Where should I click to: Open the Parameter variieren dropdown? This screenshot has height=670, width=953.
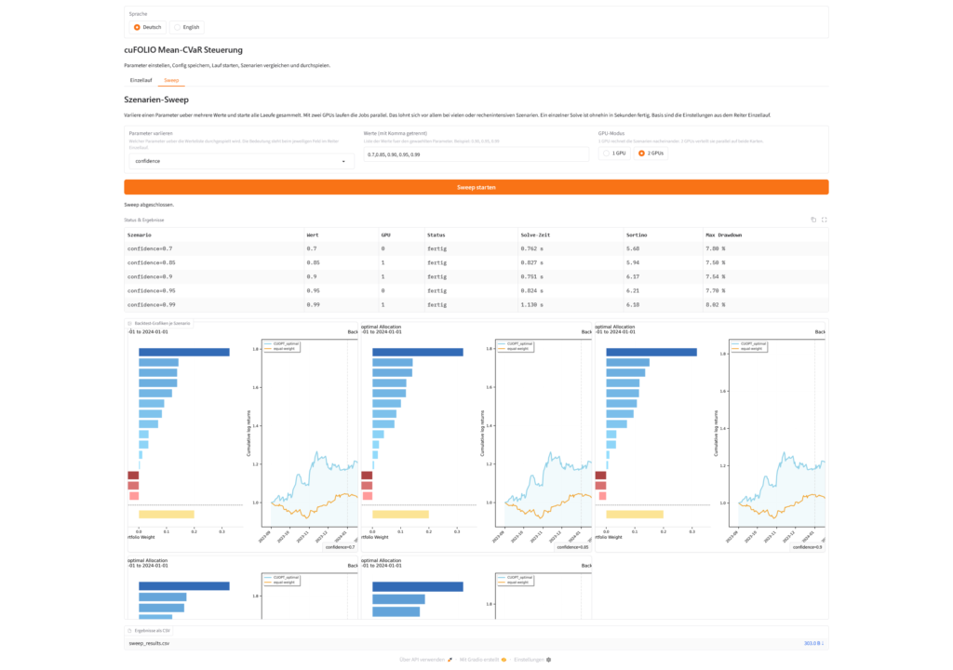click(241, 161)
